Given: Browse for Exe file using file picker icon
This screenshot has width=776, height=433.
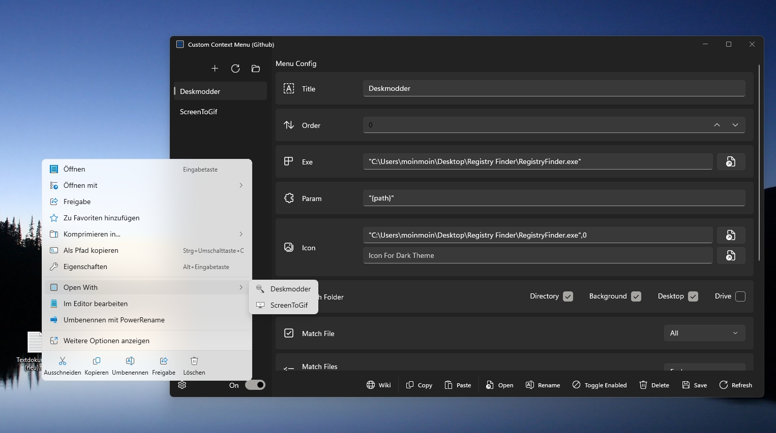Looking at the screenshot, I should pos(731,161).
